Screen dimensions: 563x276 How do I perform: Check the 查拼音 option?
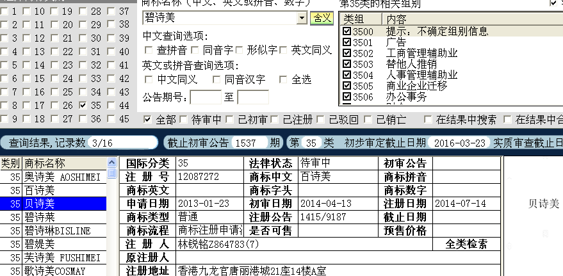(148, 50)
